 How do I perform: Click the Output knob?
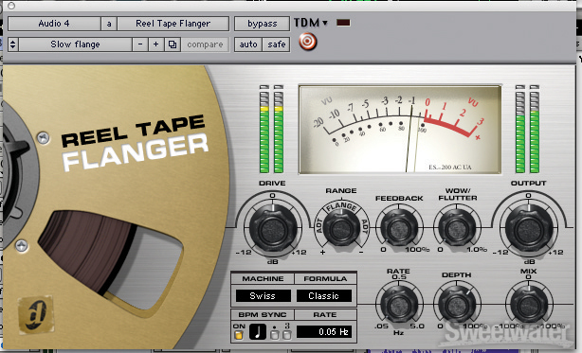tap(529, 229)
